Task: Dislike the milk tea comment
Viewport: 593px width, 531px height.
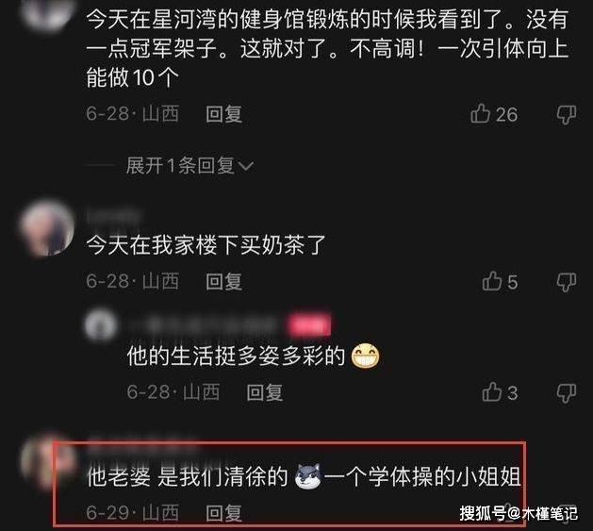Action: 567,282
